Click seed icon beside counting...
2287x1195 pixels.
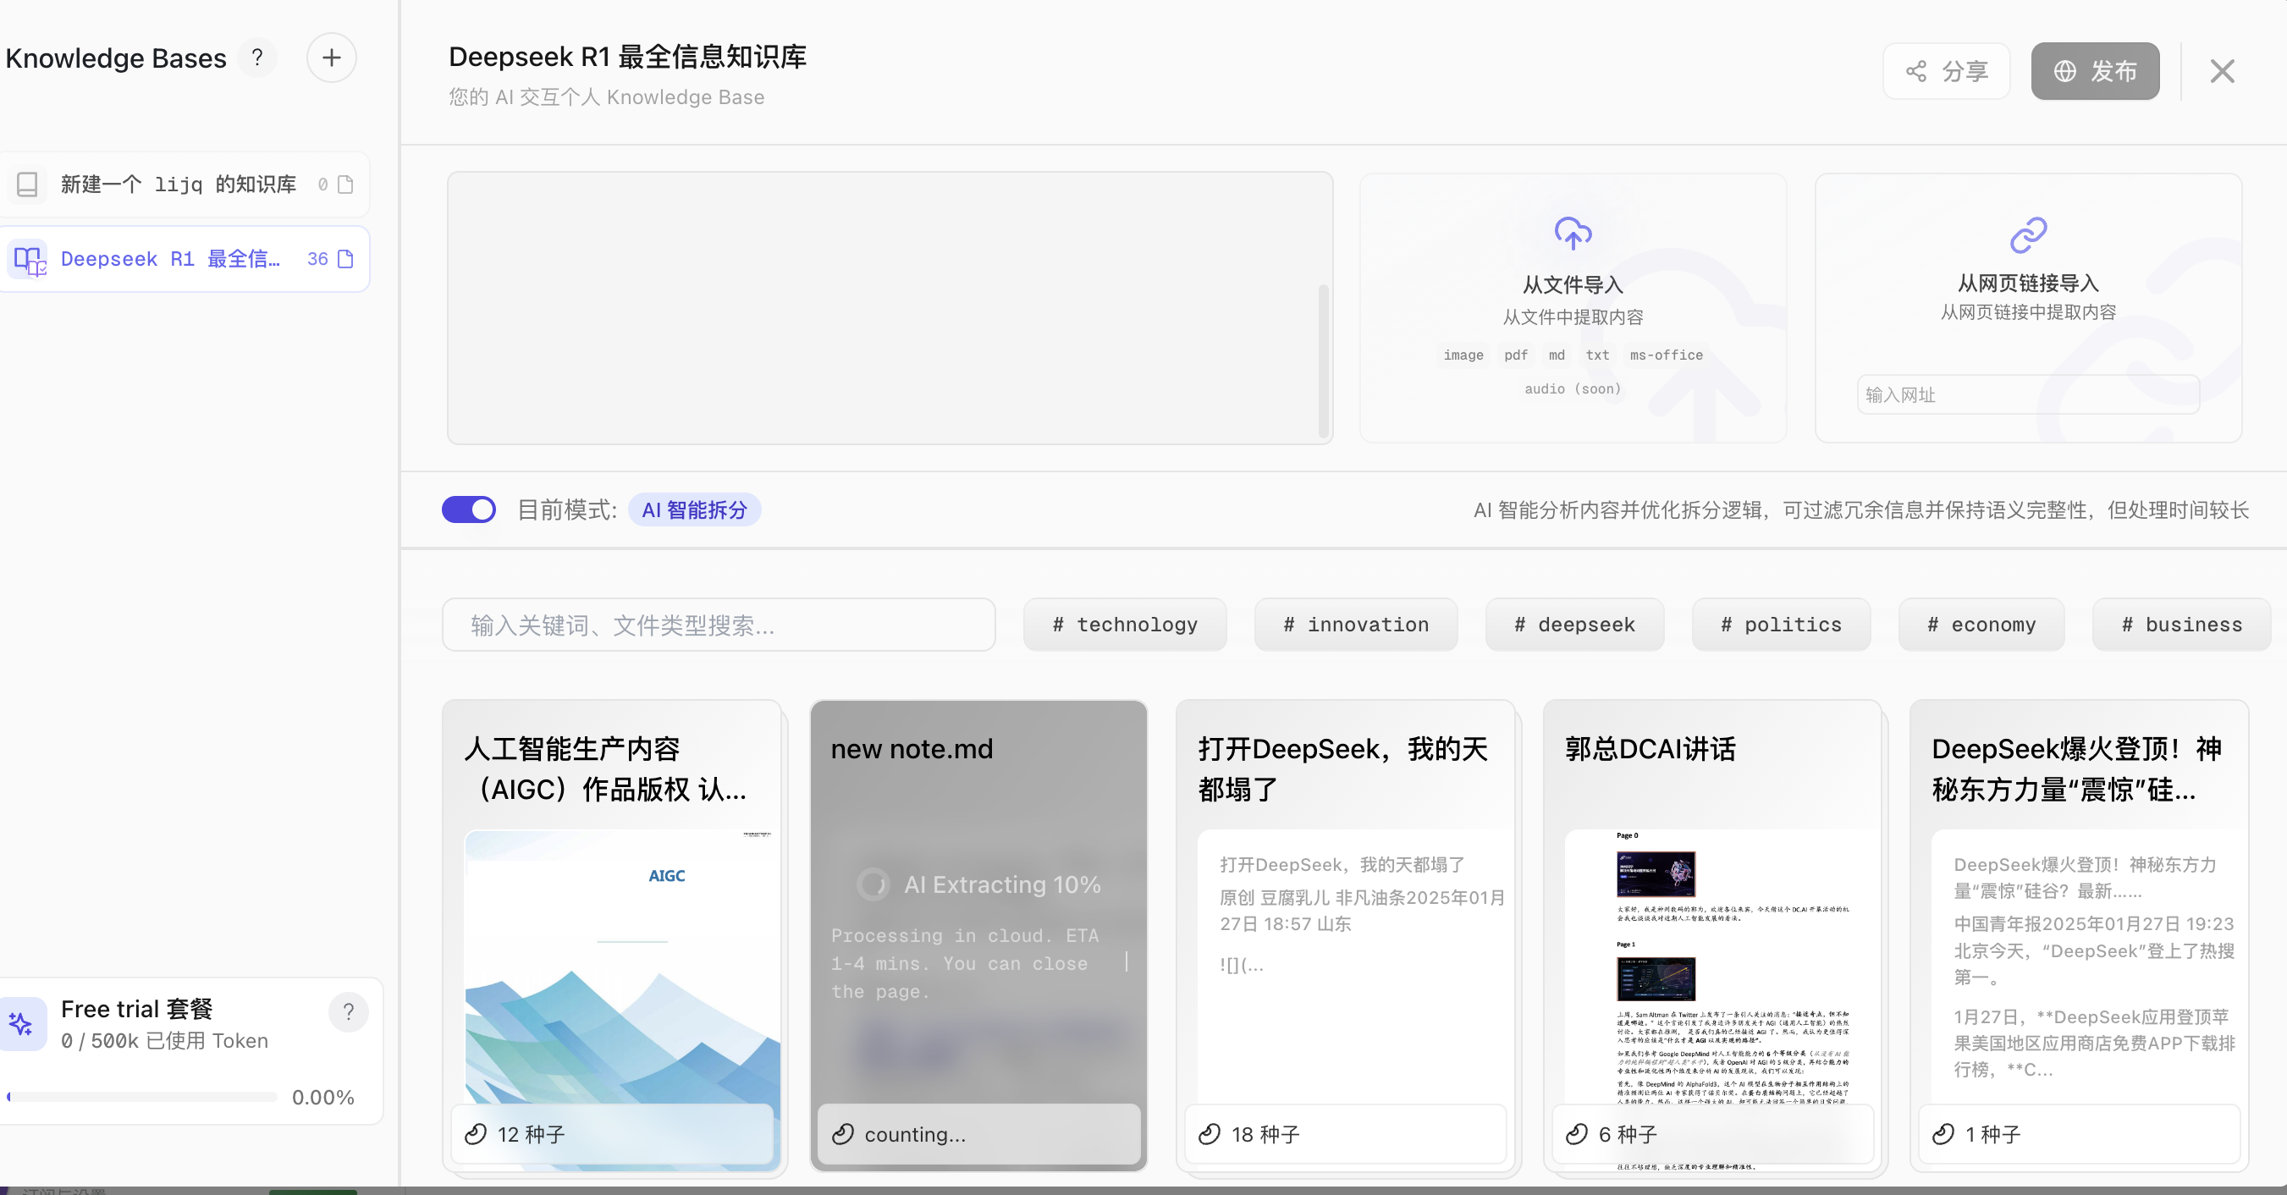842,1134
